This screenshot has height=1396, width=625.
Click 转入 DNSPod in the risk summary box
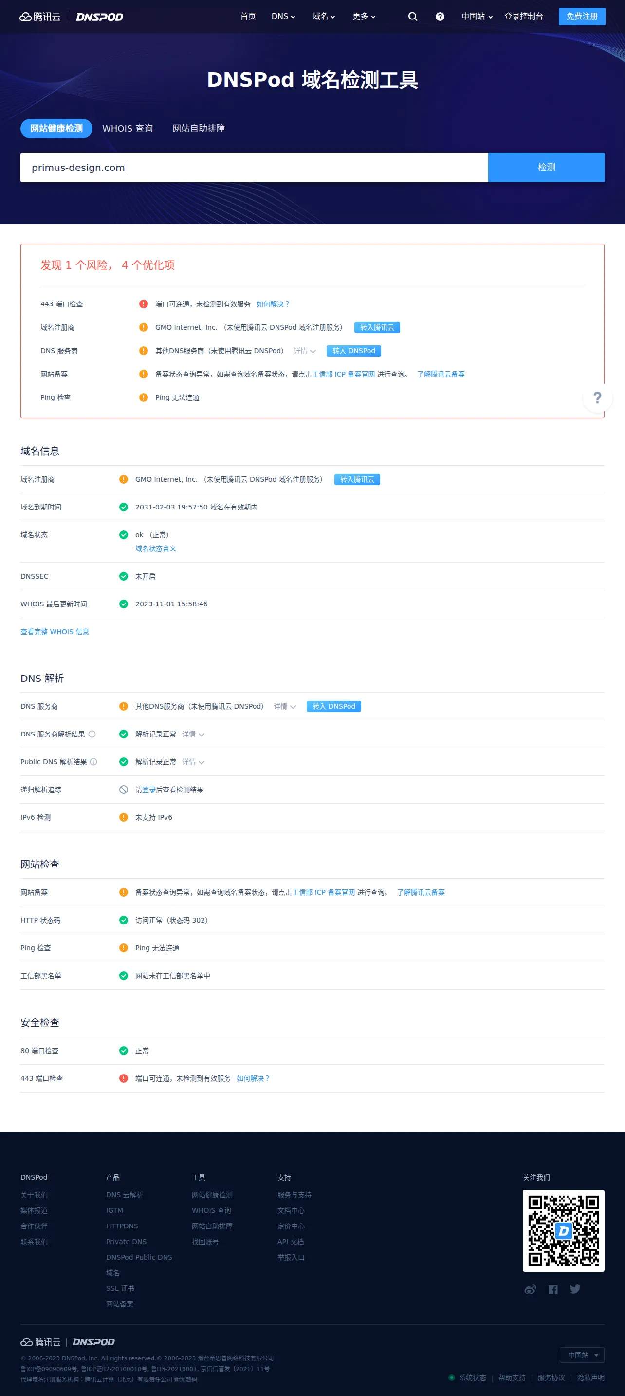tap(354, 351)
